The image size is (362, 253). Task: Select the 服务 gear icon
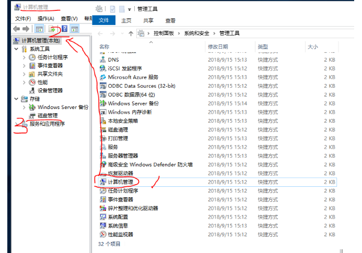(103, 147)
